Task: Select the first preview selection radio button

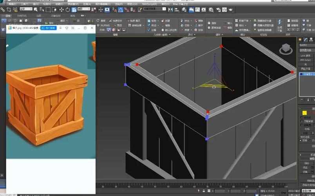Action: [x=301, y=140]
